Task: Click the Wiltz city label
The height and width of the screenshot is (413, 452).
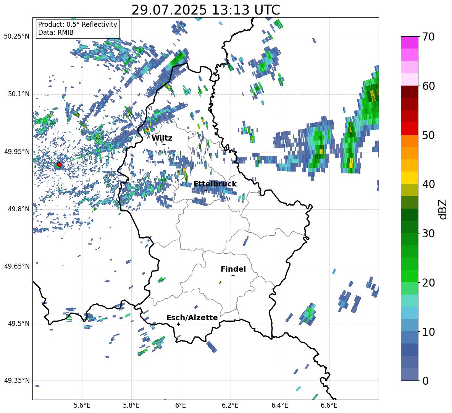Action: click(x=162, y=138)
